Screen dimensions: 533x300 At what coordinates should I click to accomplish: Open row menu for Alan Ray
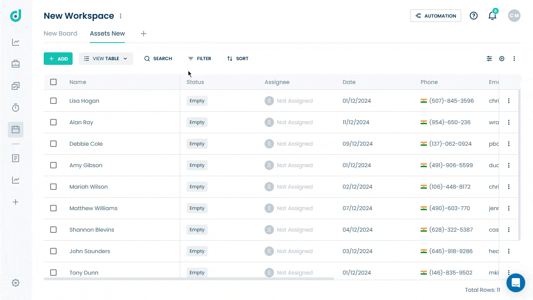click(509, 122)
